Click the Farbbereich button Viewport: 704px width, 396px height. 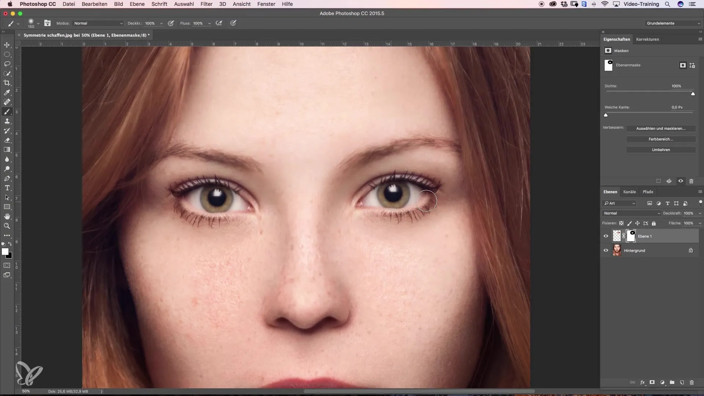[661, 139]
